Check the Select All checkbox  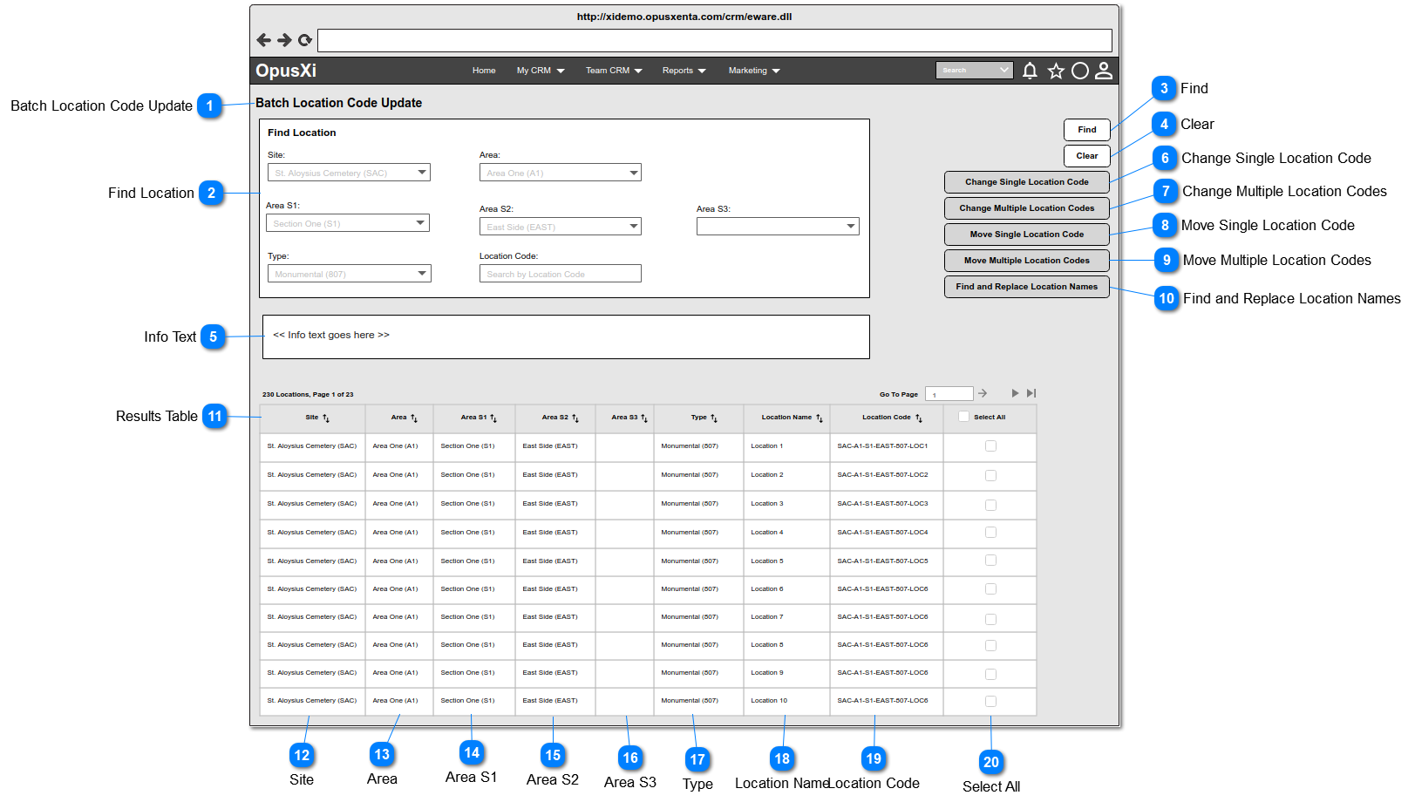963,417
